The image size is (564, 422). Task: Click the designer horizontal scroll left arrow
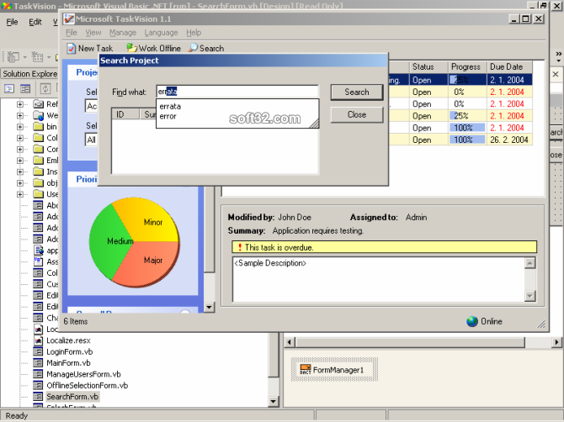[x=290, y=342]
